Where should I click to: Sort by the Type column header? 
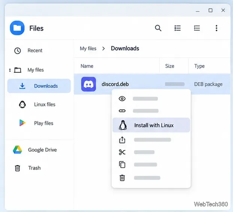(200, 66)
